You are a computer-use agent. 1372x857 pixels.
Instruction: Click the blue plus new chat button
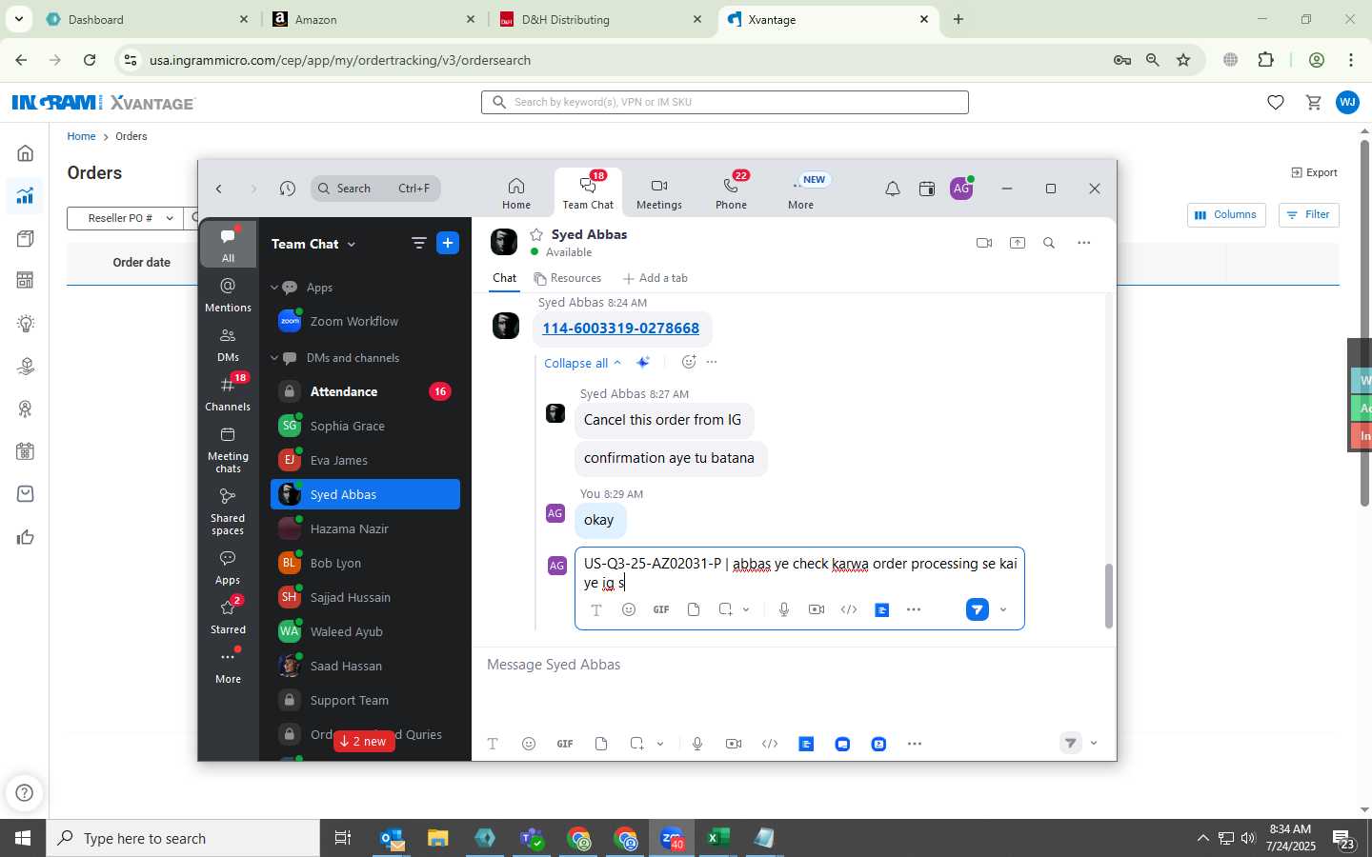[448, 243]
